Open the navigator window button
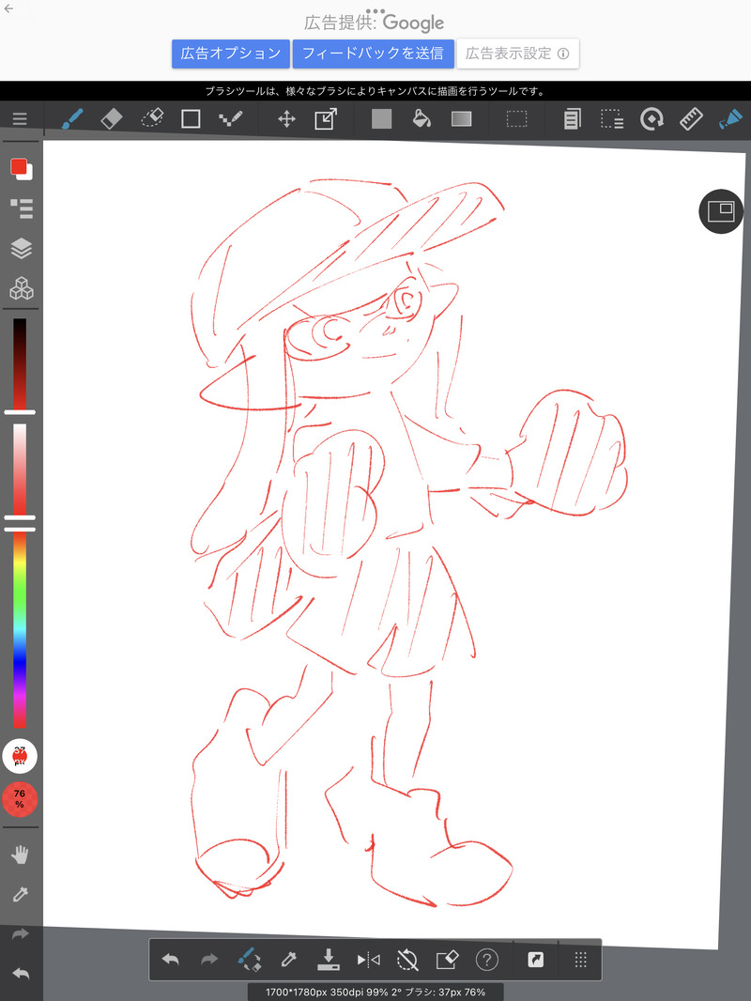The image size is (751, 1001). click(x=721, y=211)
